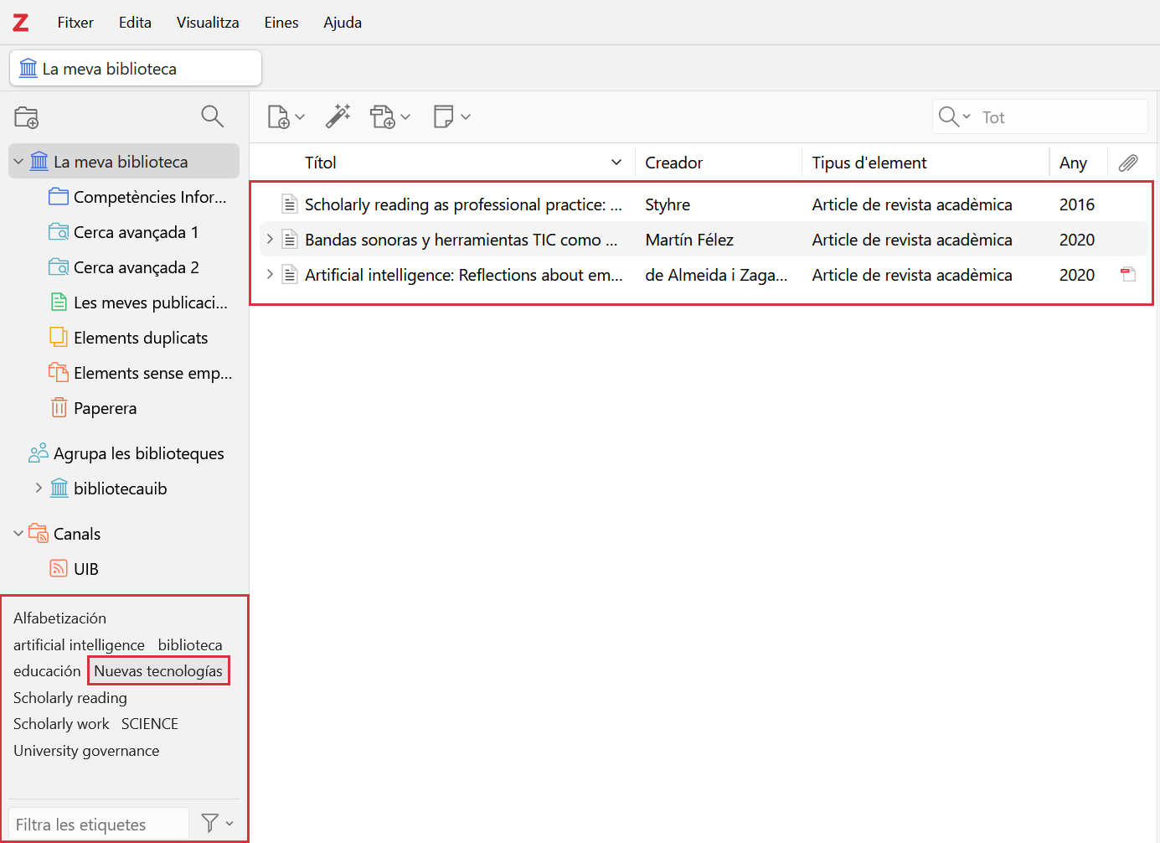Click the Les meves publicacions document icon

tap(59, 302)
